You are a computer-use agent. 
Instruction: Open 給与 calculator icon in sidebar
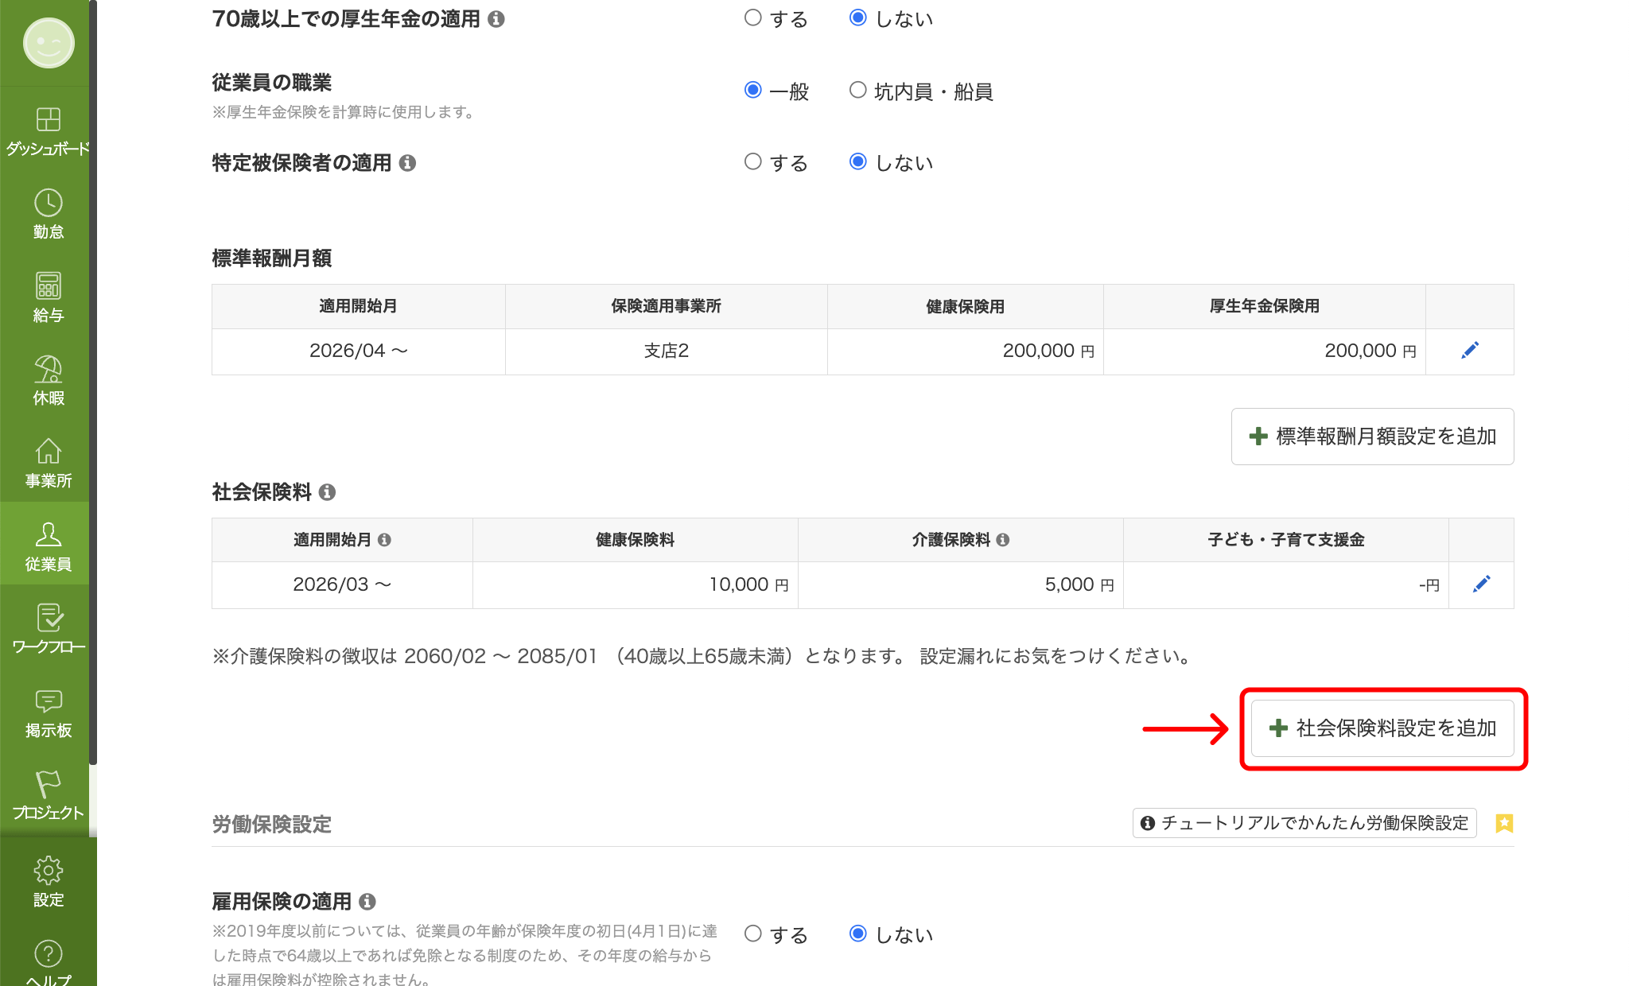click(x=48, y=287)
